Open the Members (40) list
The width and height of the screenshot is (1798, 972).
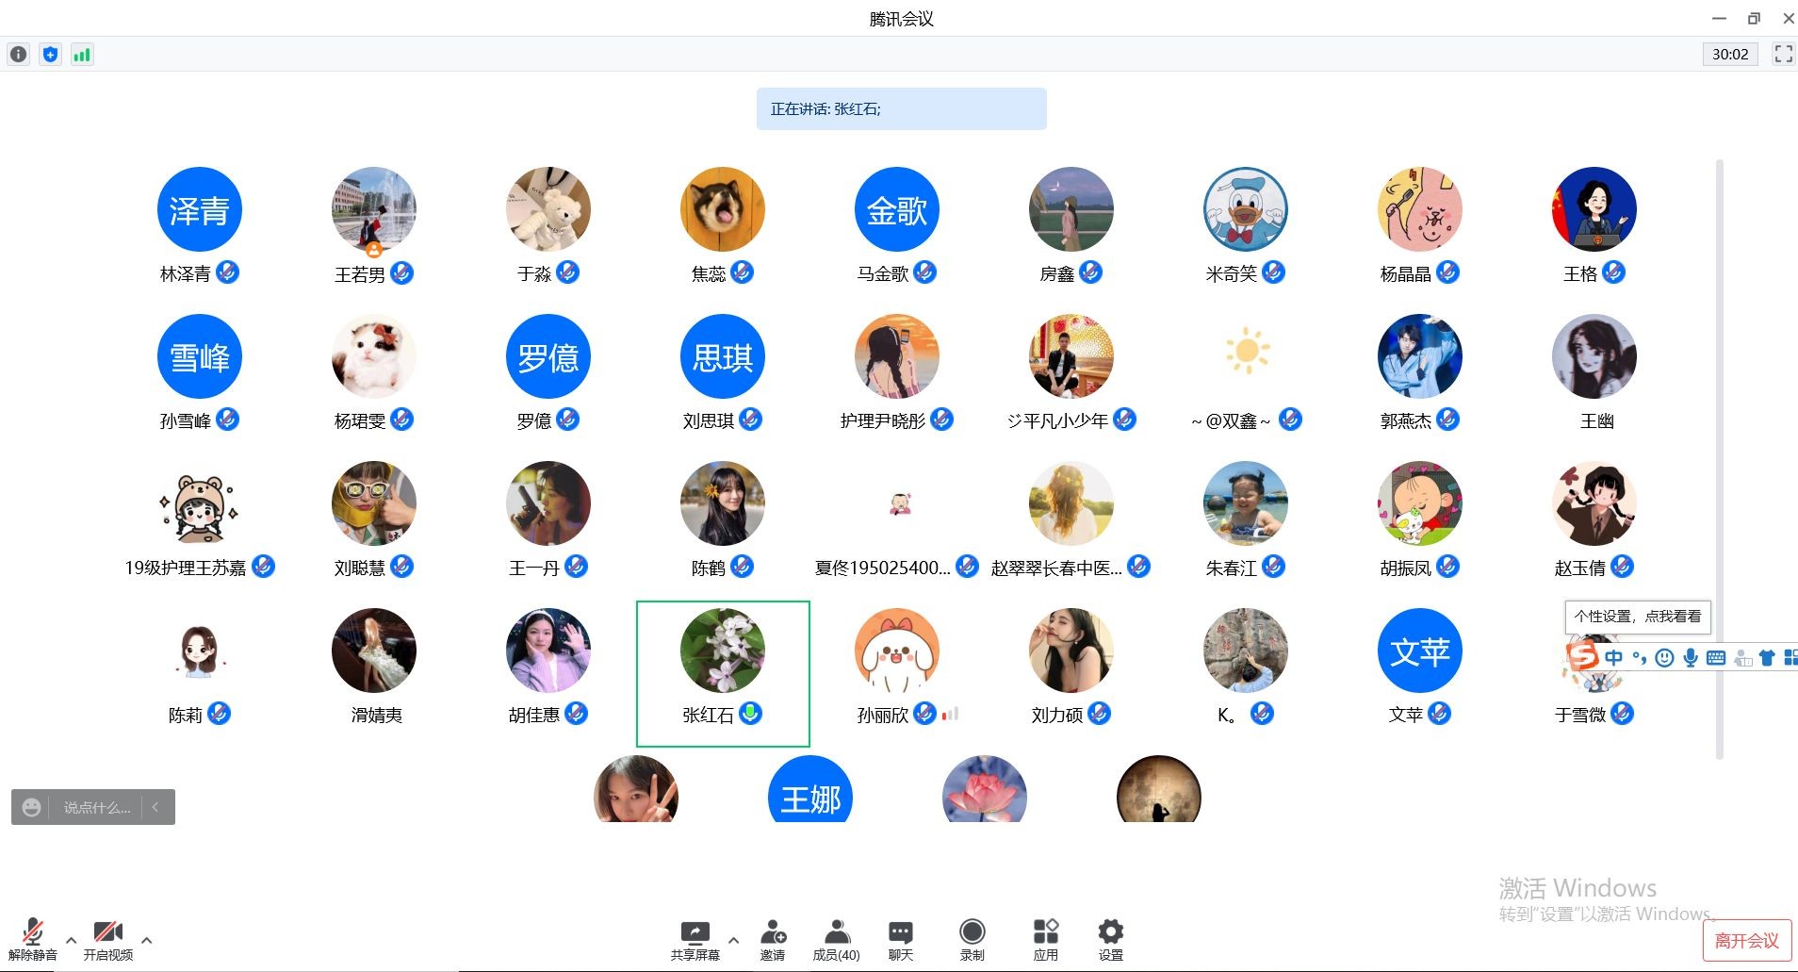pos(836,939)
